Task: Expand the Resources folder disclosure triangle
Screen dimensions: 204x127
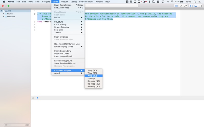Action: pos(3,17)
